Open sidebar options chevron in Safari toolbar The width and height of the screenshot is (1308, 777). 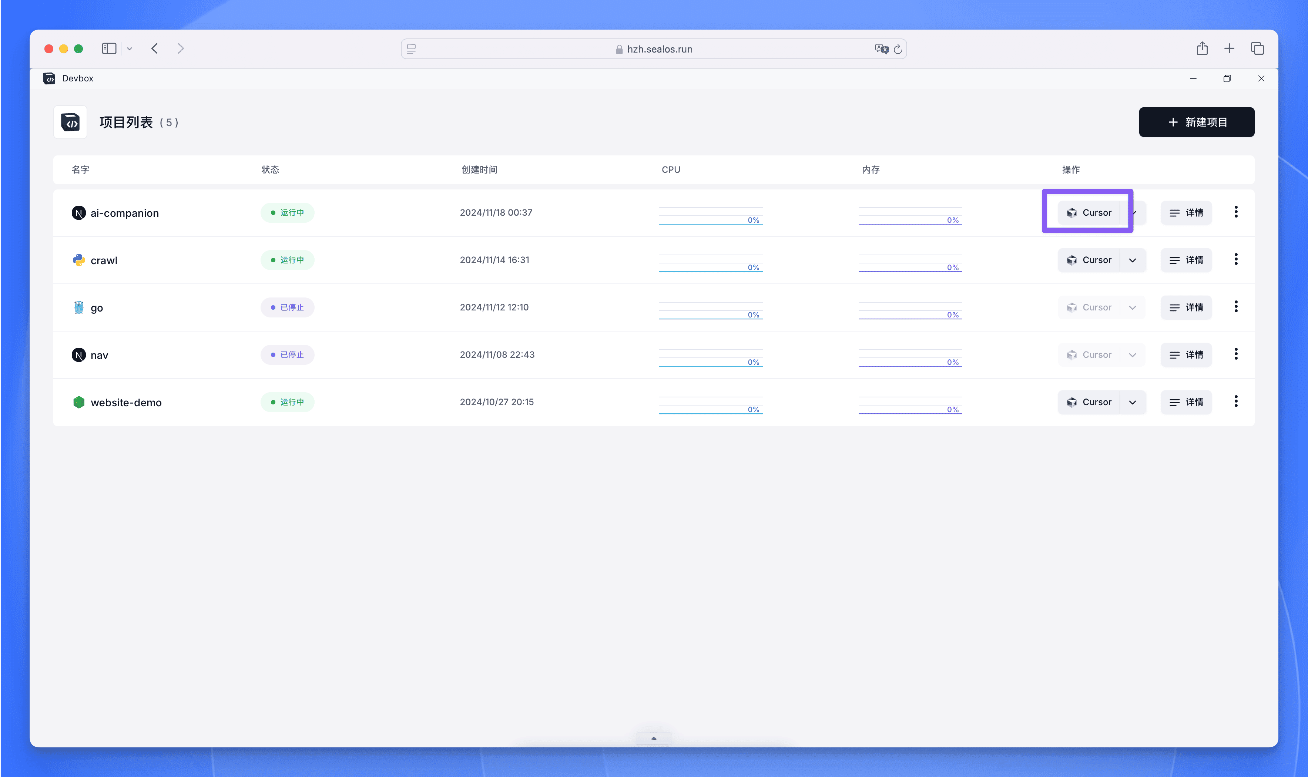tap(129, 49)
